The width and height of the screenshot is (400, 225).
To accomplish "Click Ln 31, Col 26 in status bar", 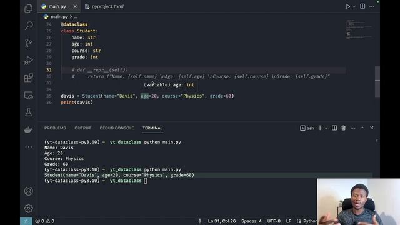I will coord(222,221).
